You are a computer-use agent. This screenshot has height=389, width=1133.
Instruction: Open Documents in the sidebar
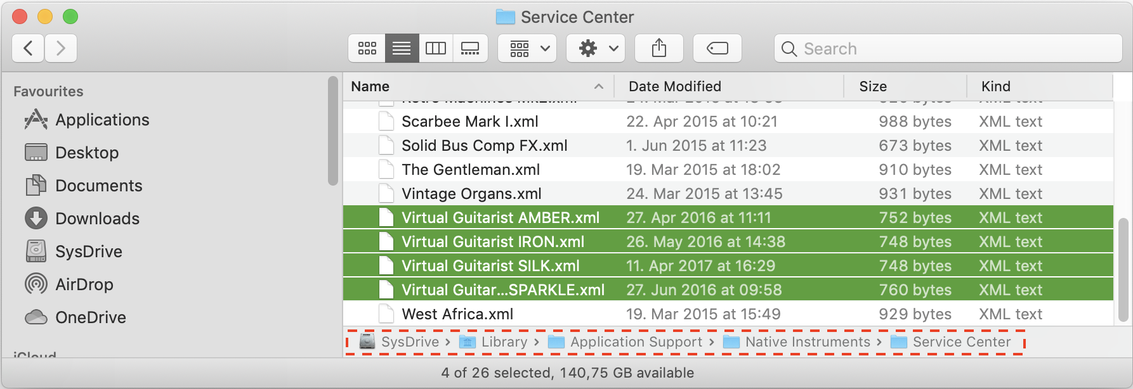click(83, 186)
